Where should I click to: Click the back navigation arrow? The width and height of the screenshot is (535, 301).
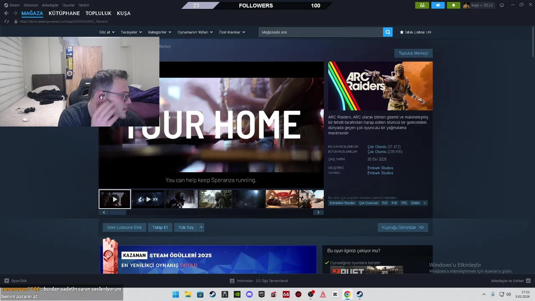[x=6, y=13]
